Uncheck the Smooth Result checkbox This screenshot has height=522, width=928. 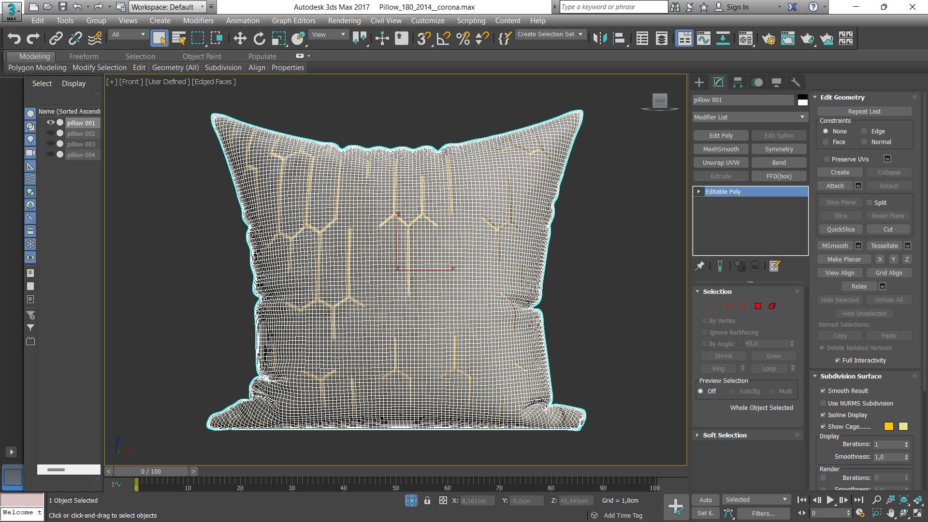tap(823, 391)
